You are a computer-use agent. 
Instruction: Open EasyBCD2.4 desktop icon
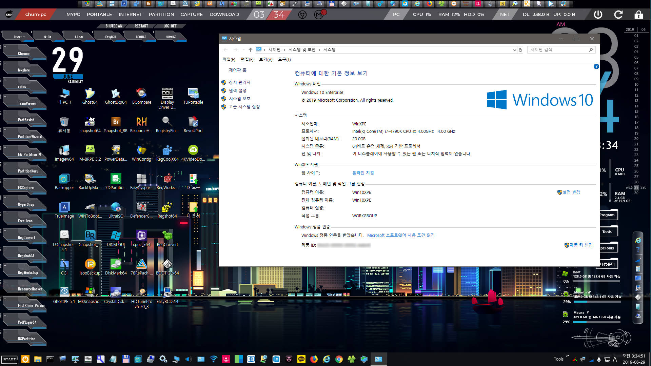pyautogui.click(x=167, y=295)
